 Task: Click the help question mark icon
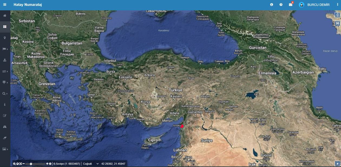click(281, 5)
